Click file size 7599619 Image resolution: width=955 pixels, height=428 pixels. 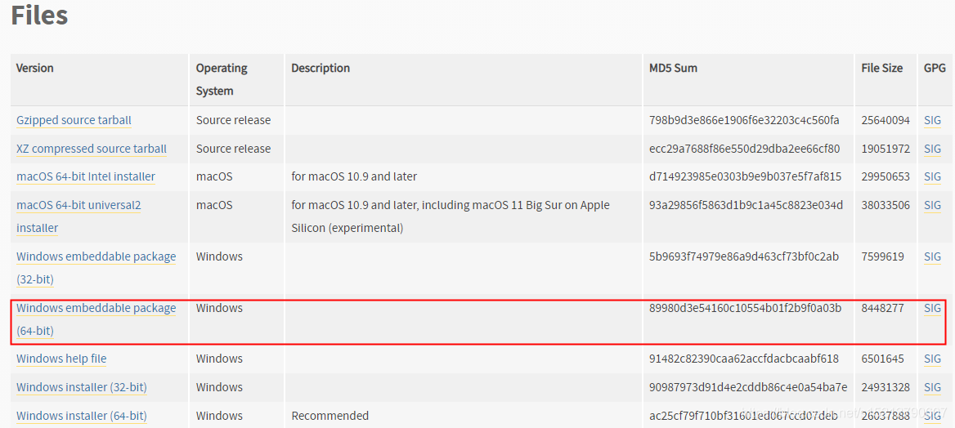882,257
